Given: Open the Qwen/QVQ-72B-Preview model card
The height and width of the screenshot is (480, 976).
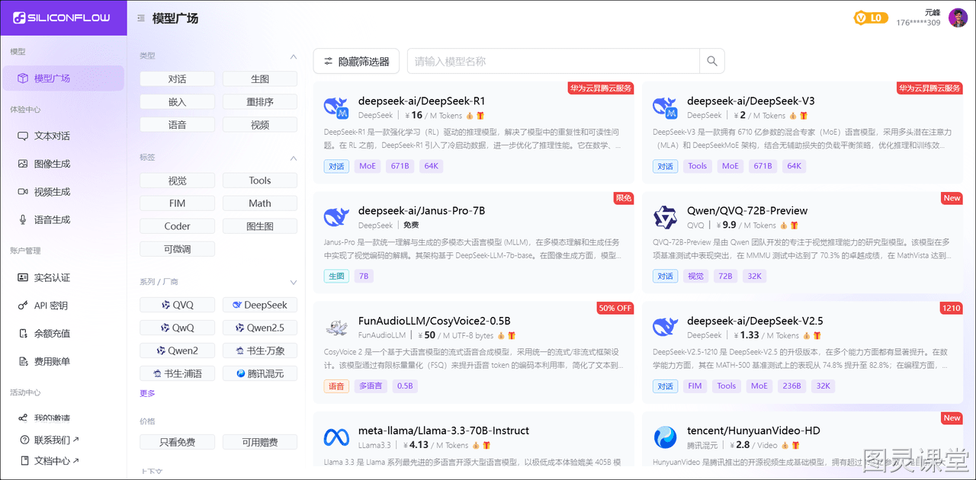Looking at the screenshot, I should coord(802,242).
